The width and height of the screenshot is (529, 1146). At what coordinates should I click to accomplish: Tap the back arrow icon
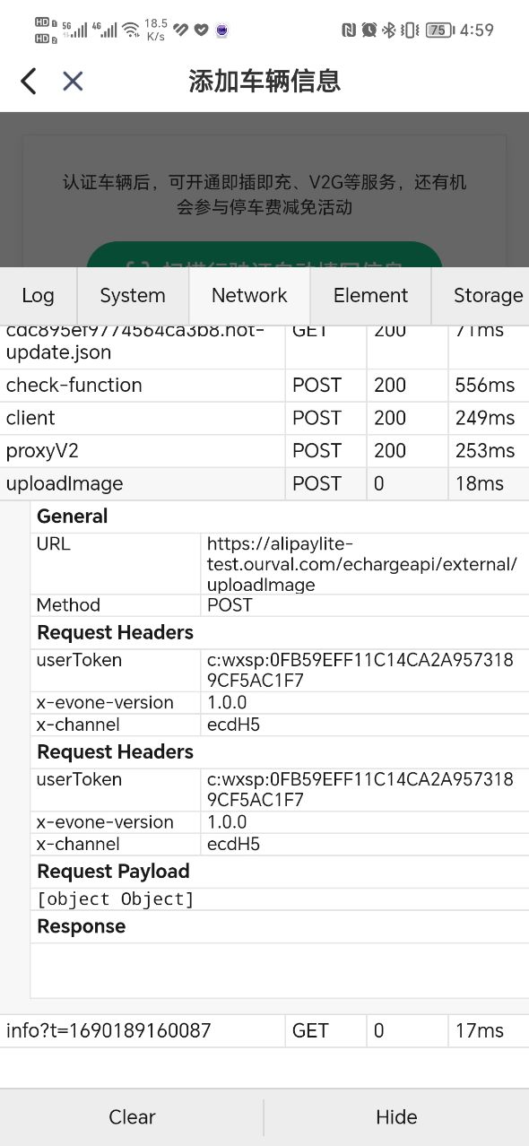click(29, 82)
